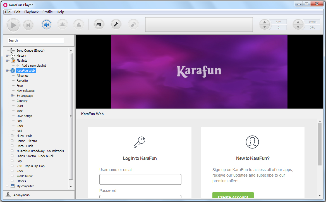326x202 pixels.
Task: Expand the Disco - Funk node
Action: 12,146
